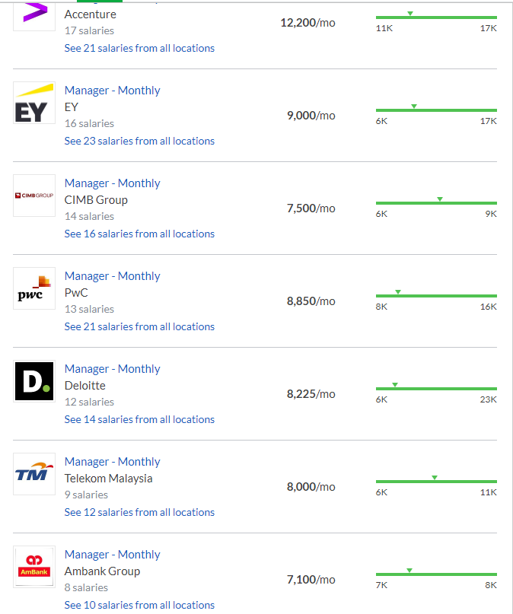See 21 Accenture salaries from all locations
This screenshot has width=513, height=614.
pos(139,48)
